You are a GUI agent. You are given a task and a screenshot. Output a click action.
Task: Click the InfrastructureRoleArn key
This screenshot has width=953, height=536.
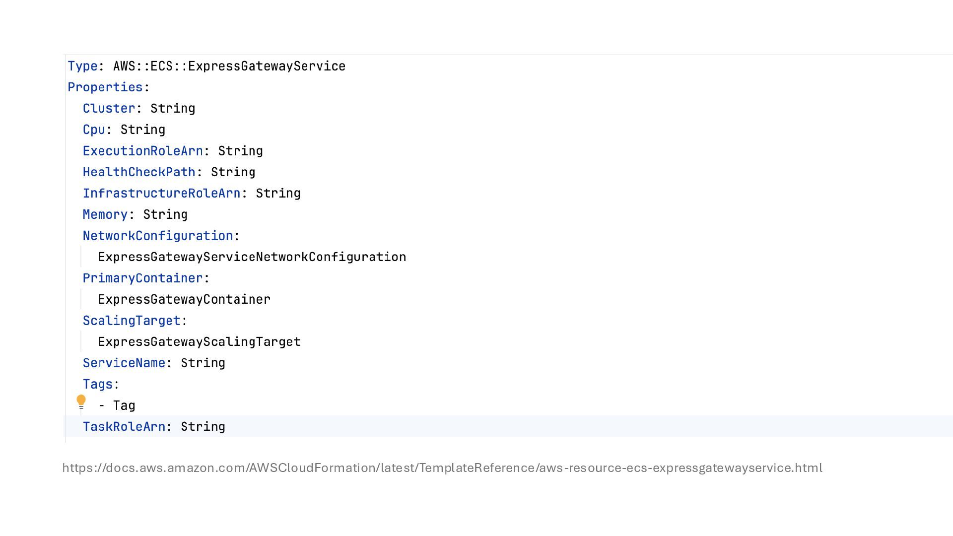(161, 194)
